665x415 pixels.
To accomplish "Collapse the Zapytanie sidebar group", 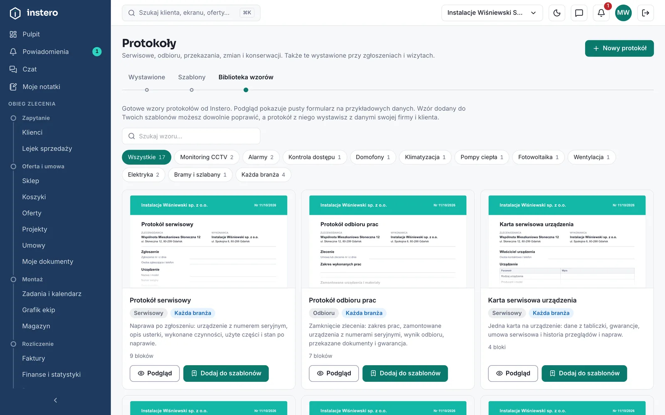I will pos(36,118).
